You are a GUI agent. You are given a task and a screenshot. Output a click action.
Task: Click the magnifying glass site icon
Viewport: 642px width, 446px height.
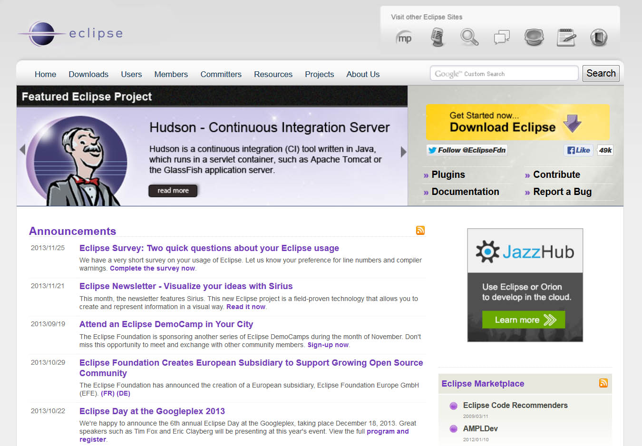[x=469, y=37]
